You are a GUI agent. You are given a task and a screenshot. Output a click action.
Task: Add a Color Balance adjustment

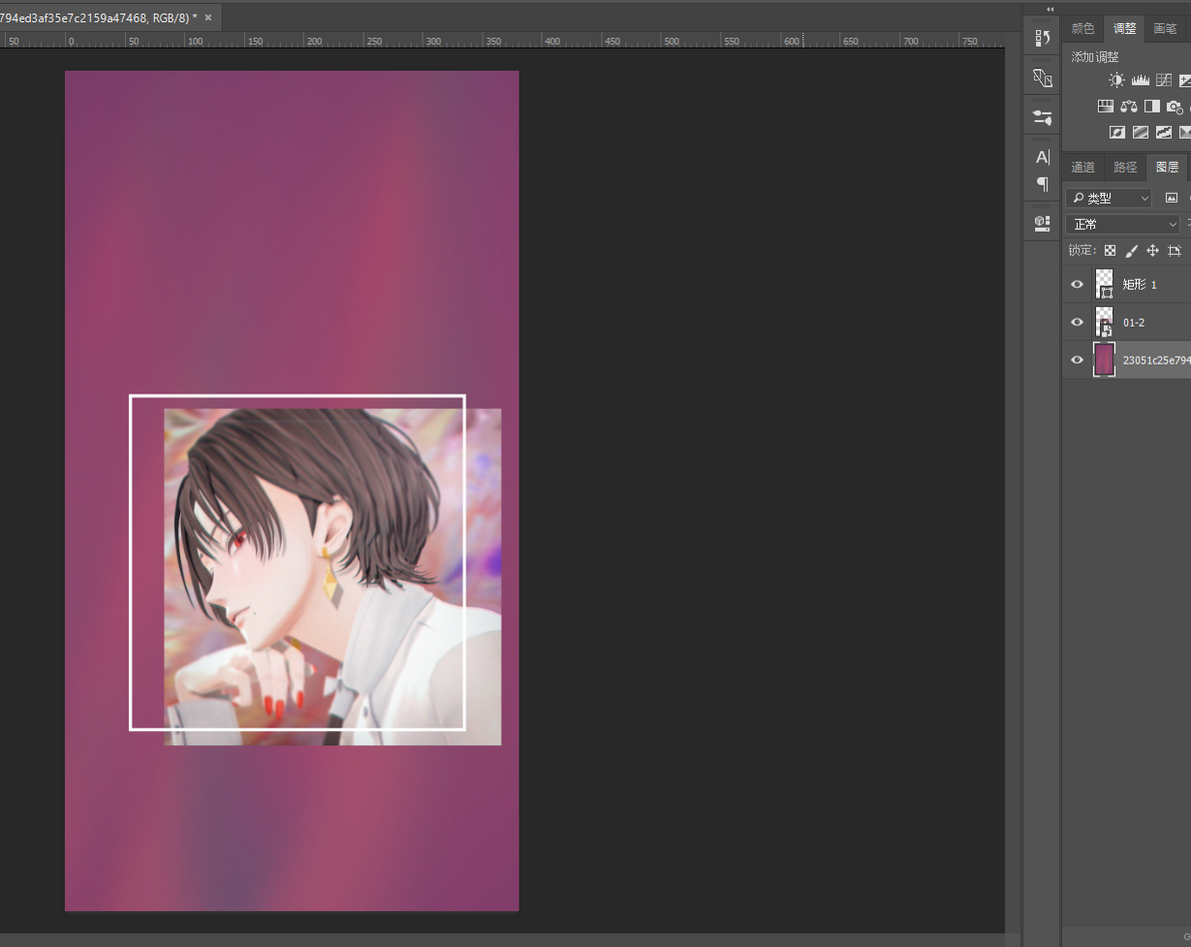(1129, 106)
